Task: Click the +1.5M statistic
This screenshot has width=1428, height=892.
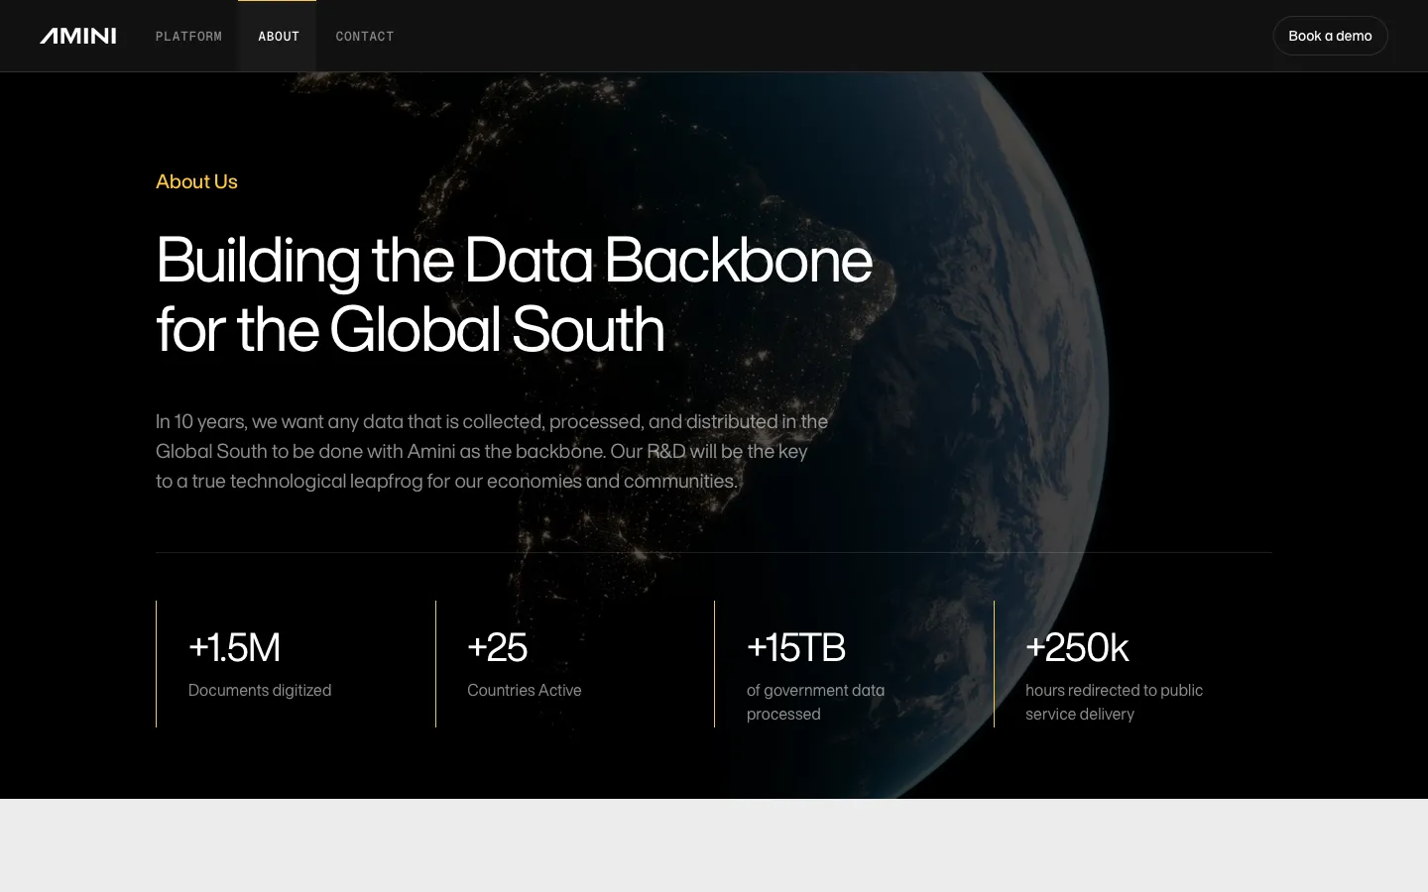Action: (x=234, y=647)
